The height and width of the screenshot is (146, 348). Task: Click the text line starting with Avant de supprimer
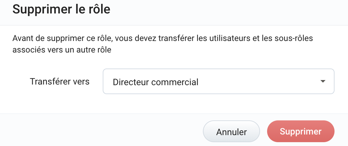[x=162, y=39]
